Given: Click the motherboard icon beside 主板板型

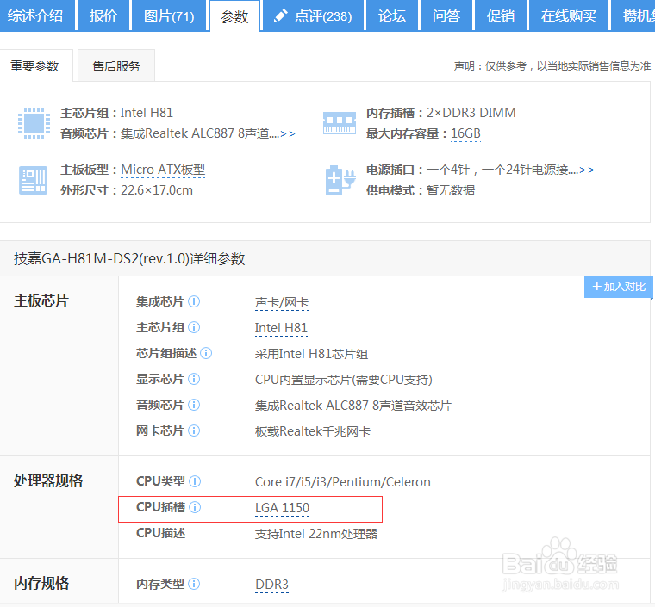Looking at the screenshot, I should coord(33,180).
